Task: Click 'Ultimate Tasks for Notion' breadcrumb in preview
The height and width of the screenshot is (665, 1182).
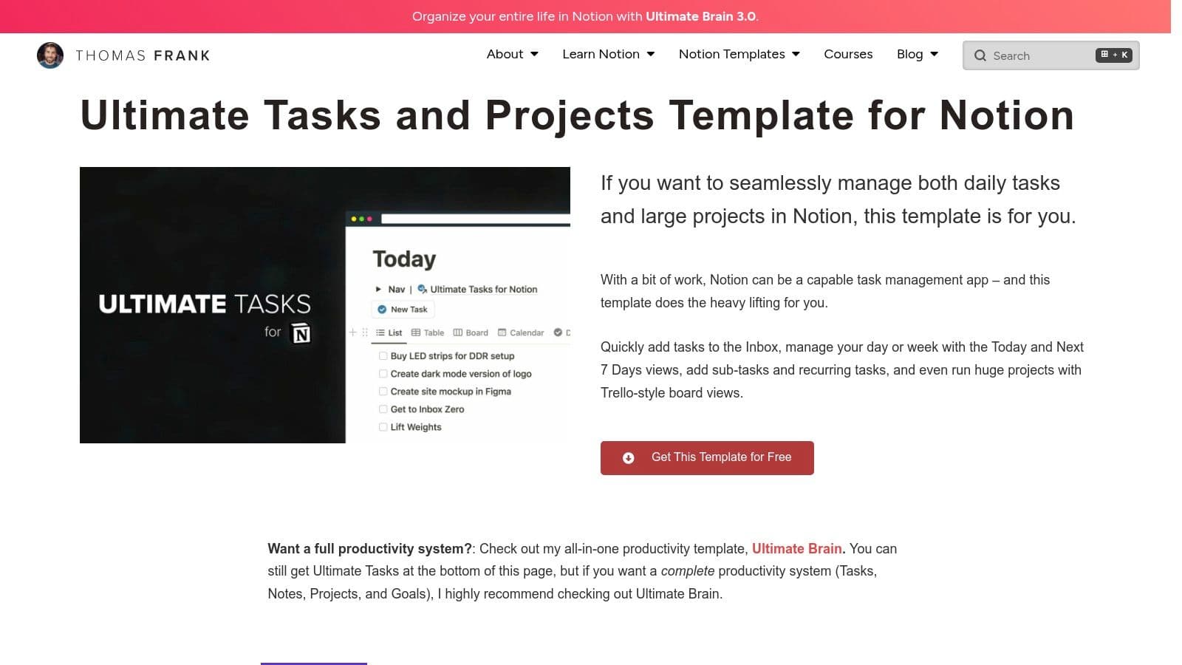Action: coord(477,289)
